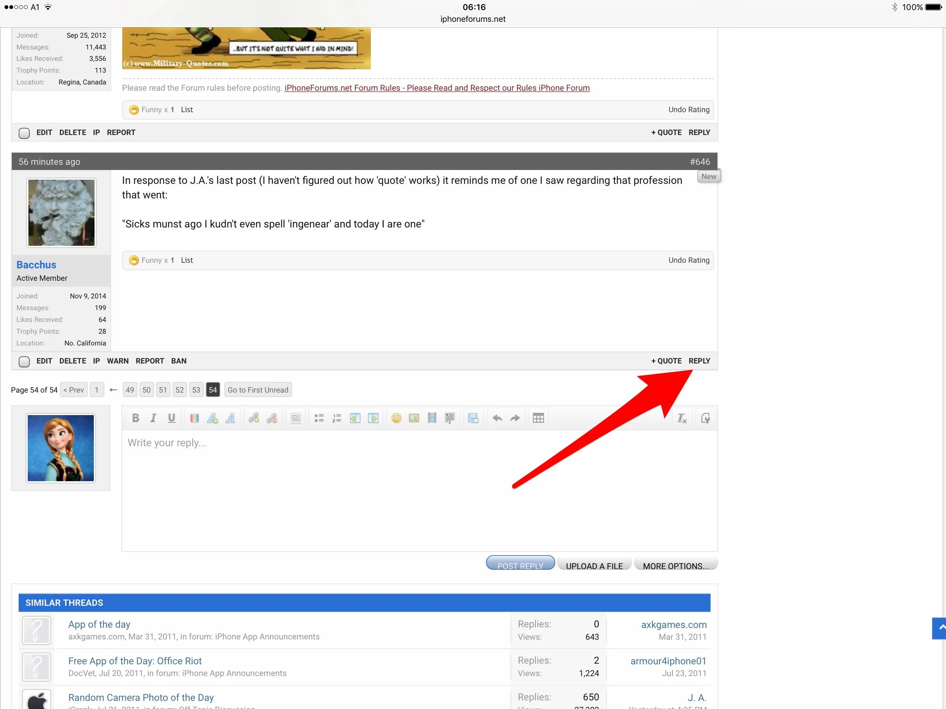Image resolution: width=946 pixels, height=709 pixels.
Task: Go to page 53
Action: (x=196, y=389)
